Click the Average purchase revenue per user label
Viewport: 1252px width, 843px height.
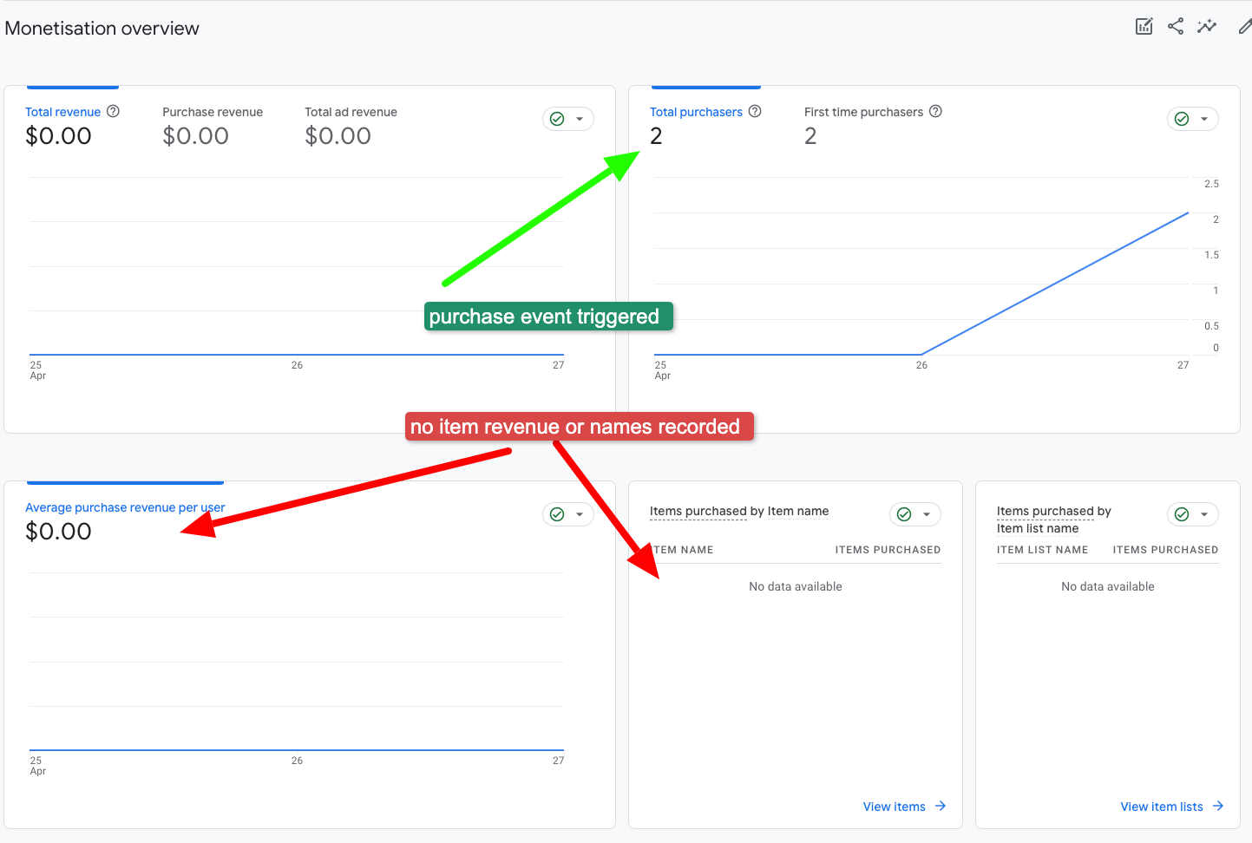pyautogui.click(x=125, y=506)
